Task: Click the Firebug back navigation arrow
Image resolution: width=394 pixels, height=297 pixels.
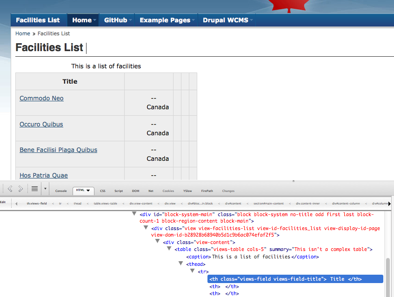Action: pyautogui.click(x=9, y=189)
